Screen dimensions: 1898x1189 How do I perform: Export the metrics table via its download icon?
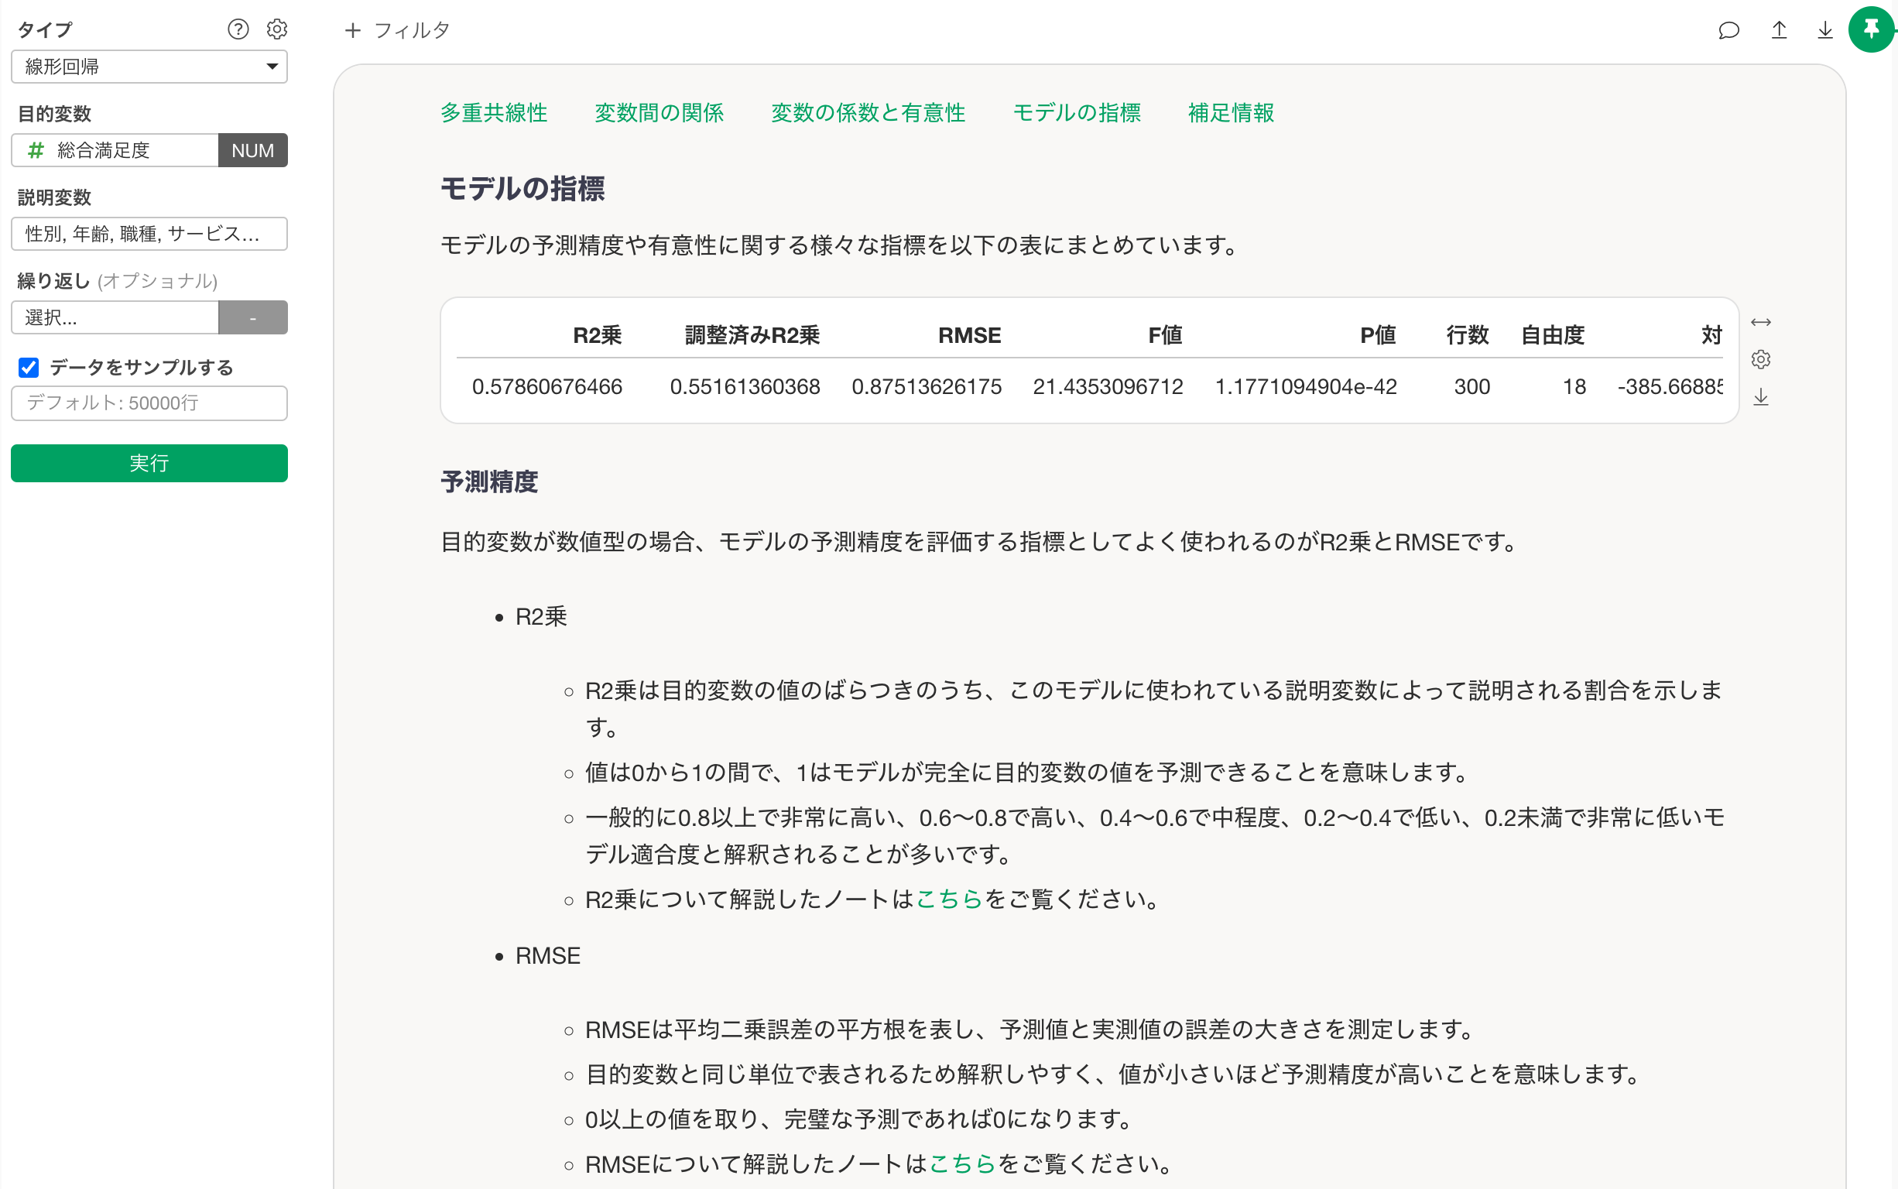tap(1762, 397)
